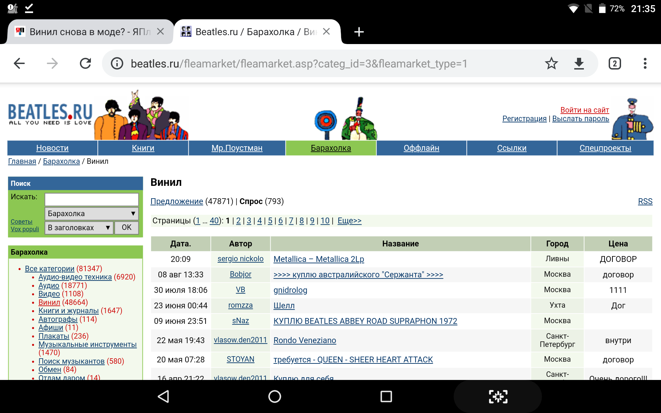This screenshot has height=413, width=661.
Task: Click the Yellow Submarine Beatles cartoon image
Action: coord(141,115)
